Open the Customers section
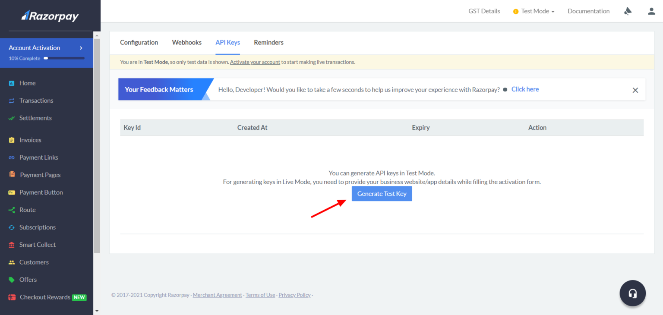This screenshot has height=315, width=663. pyautogui.click(x=34, y=262)
